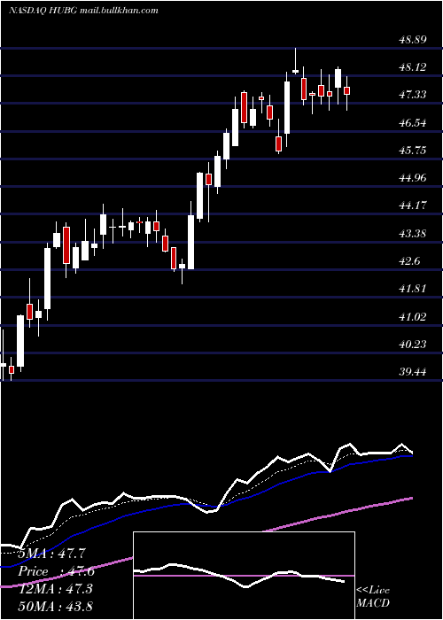
Task: Click the 39.44 price axis label
Action: pos(413,373)
